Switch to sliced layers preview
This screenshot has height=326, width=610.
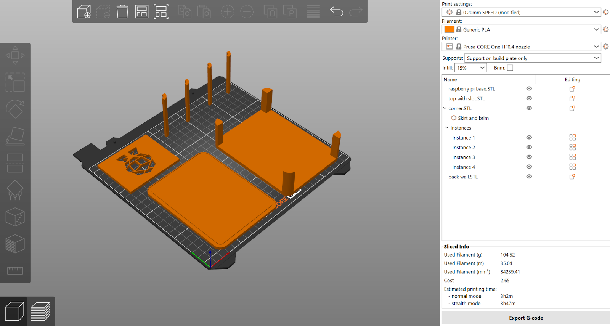coord(40,311)
